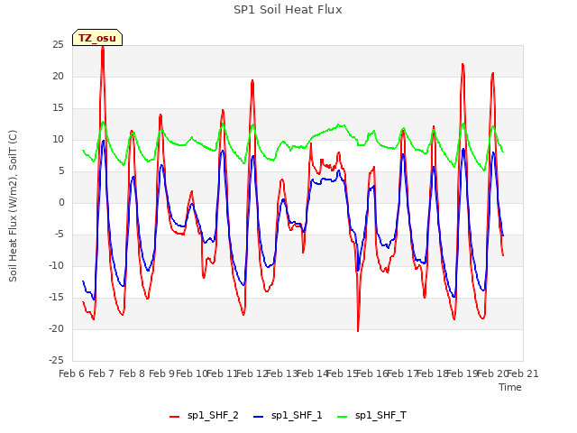Click the TZ_osu annotation label
This screenshot has height=433, width=577.
97,38
